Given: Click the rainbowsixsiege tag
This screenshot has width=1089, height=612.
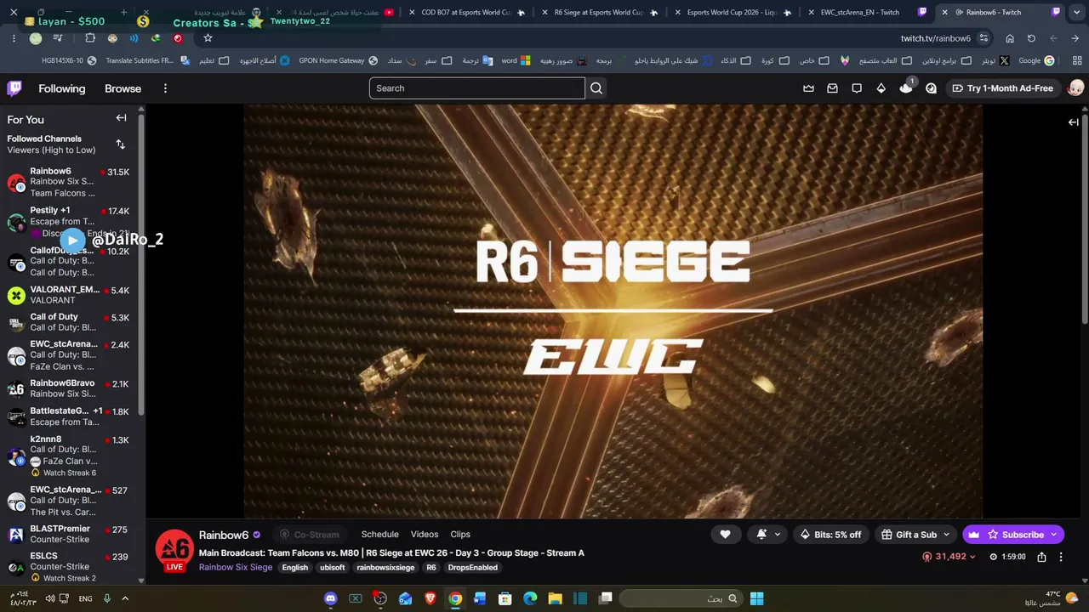Looking at the screenshot, I should coord(385,568).
